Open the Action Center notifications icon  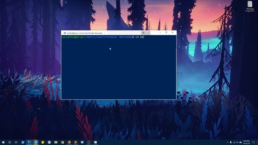point(254,142)
